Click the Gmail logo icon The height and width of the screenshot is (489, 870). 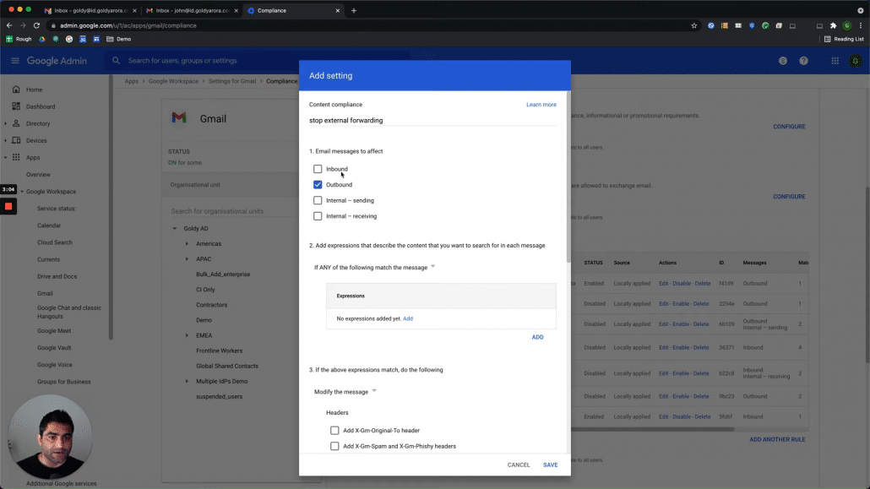tap(179, 118)
